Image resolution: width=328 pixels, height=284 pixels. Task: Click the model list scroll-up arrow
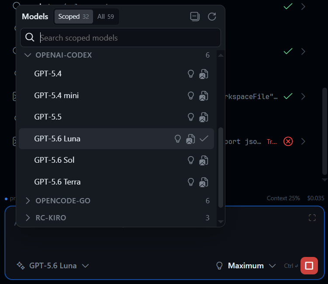click(x=221, y=55)
